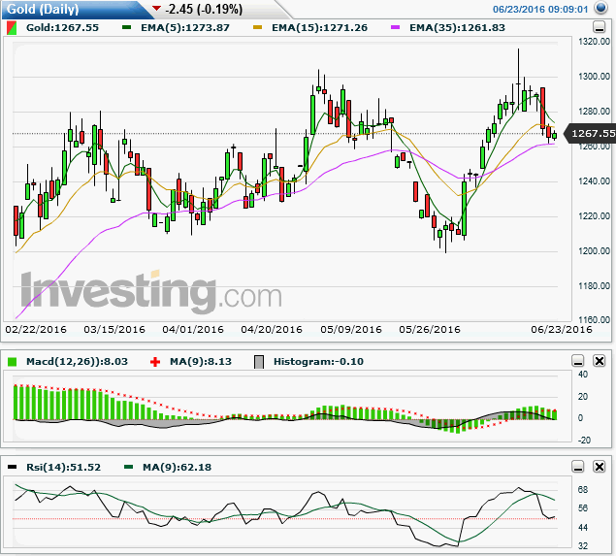616x556 pixels.
Task: Close the RSI indicator panel
Action: coord(600,467)
